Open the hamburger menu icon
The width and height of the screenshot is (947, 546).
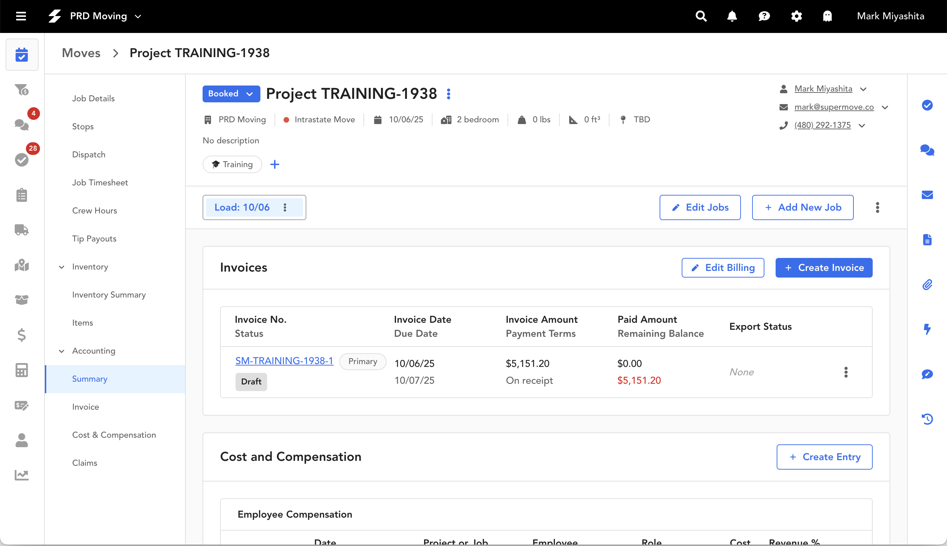(21, 16)
